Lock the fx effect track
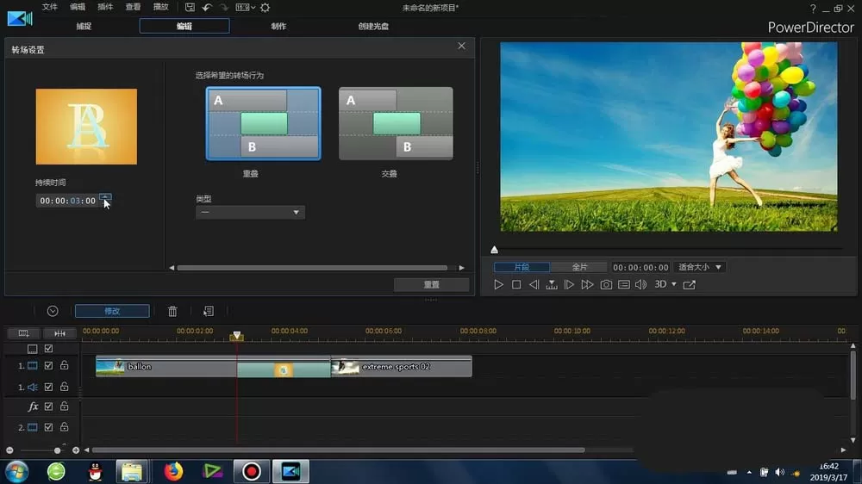Screen dimensions: 862x484 click(65, 406)
